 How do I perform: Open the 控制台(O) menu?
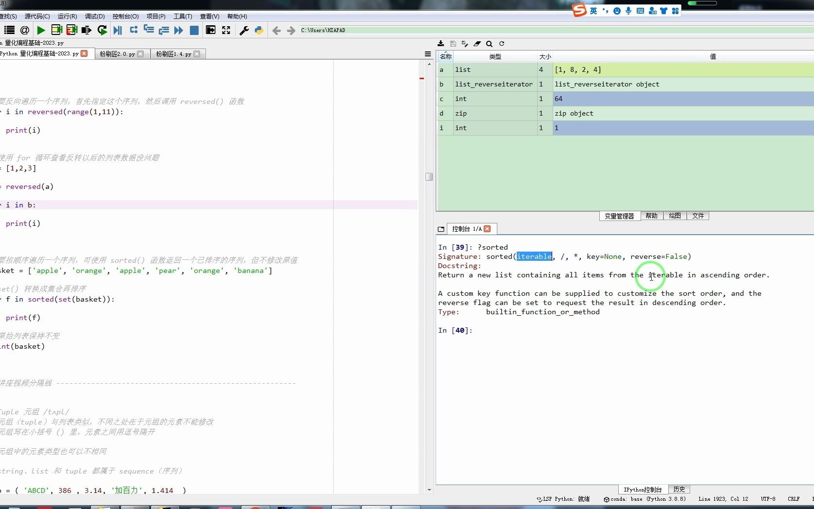[x=125, y=17]
